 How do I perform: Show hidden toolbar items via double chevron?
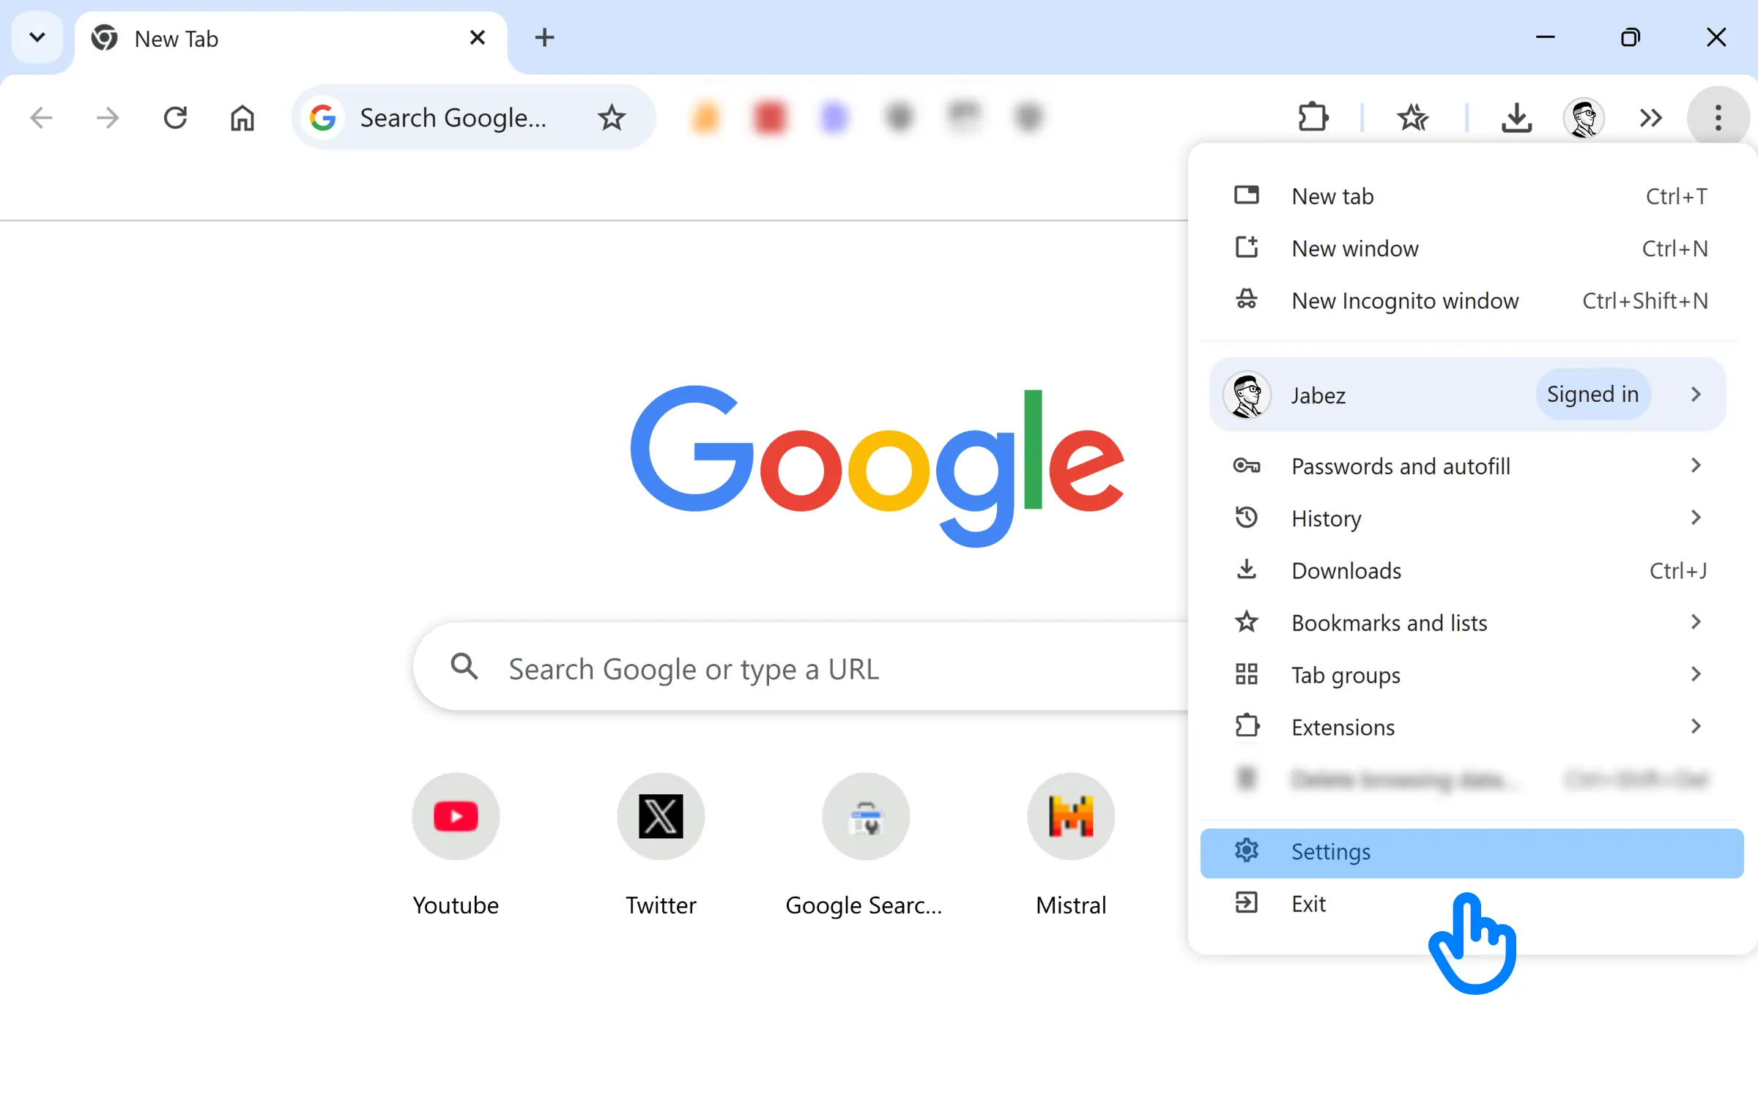pos(1651,117)
